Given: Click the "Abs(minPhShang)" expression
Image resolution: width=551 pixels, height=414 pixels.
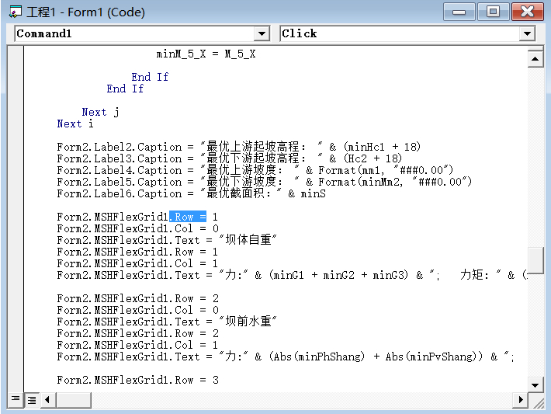Looking at the screenshot, I should 319,357.
